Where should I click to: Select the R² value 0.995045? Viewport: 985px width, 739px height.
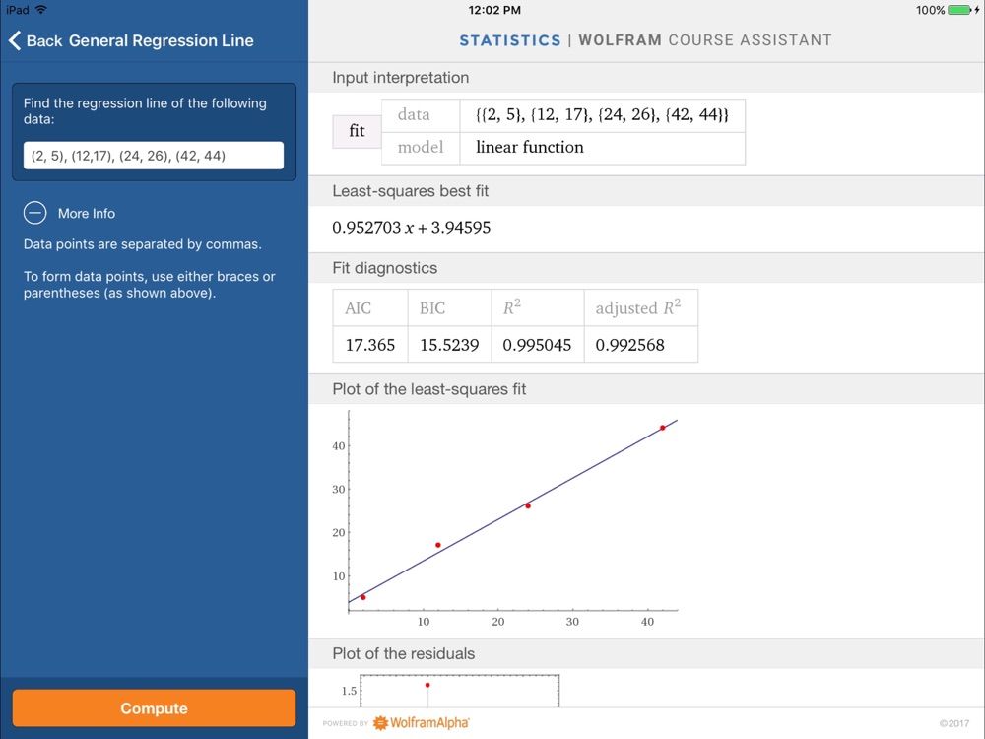(x=537, y=344)
